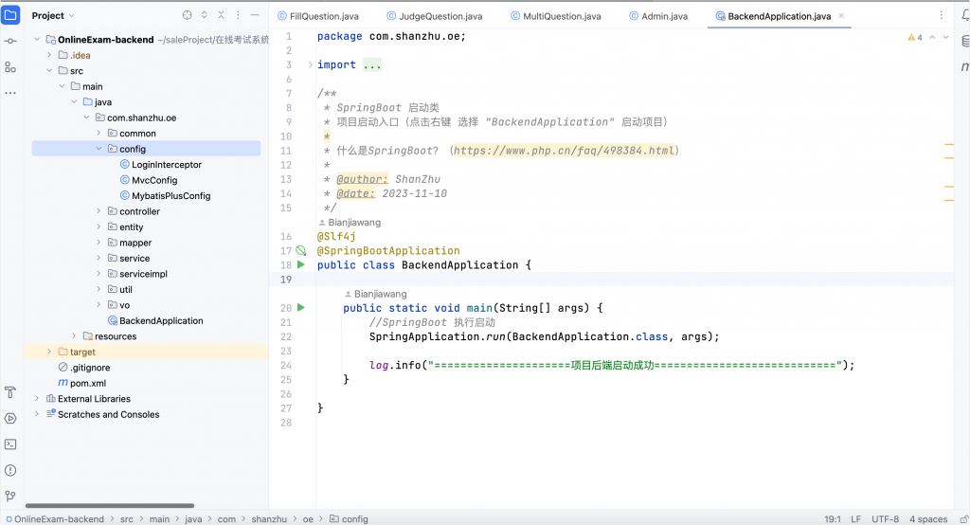Open the Problems tool window icon
The height and width of the screenshot is (525, 970).
point(10,469)
